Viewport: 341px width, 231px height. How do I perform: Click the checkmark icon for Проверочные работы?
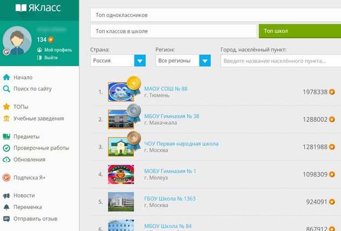6,148
